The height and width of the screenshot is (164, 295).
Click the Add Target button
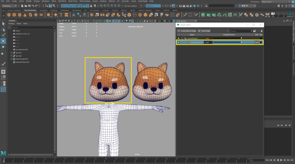click(204, 31)
